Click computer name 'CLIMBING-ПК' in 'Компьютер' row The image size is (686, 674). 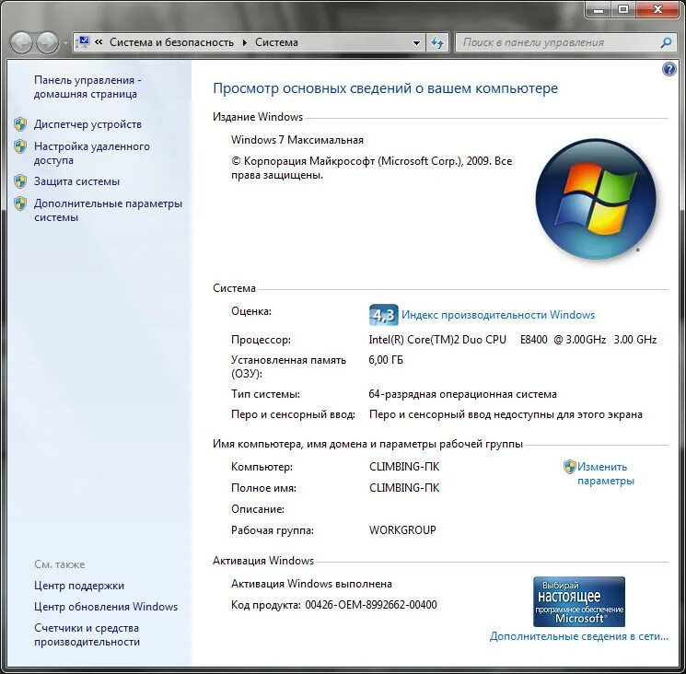coord(404,467)
